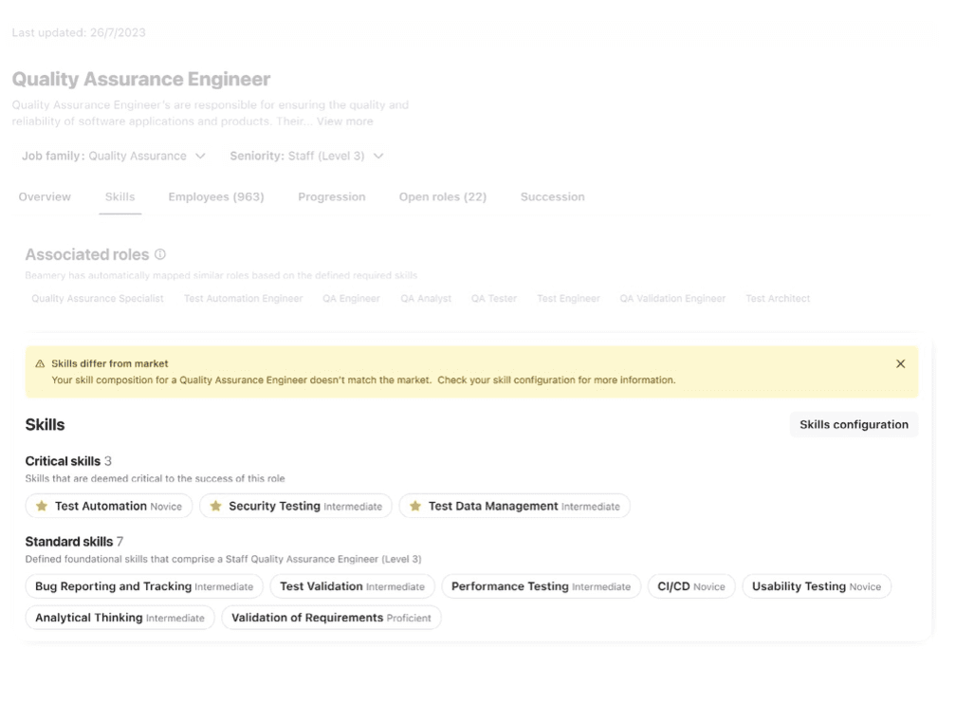Click the warning triangle icon in banner

[40, 363]
